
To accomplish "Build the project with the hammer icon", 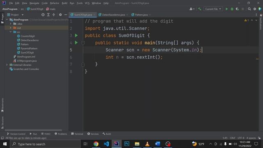I will [x=199, y=9].
